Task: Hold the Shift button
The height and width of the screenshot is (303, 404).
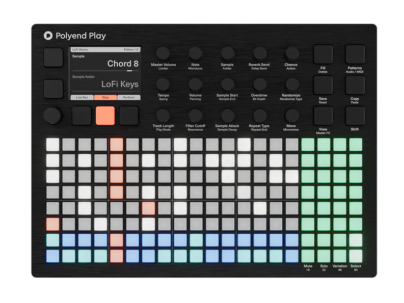Action: point(355,116)
